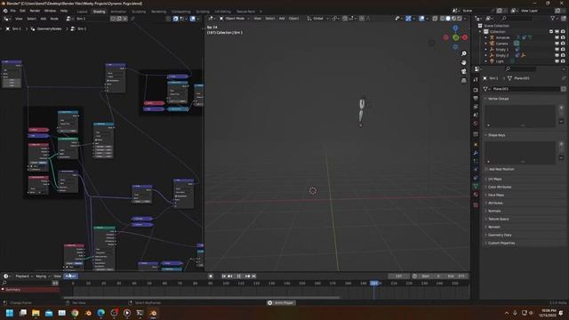Switch to the Layout workspace tab
This screenshot has height=320, width=569.
click(82, 12)
